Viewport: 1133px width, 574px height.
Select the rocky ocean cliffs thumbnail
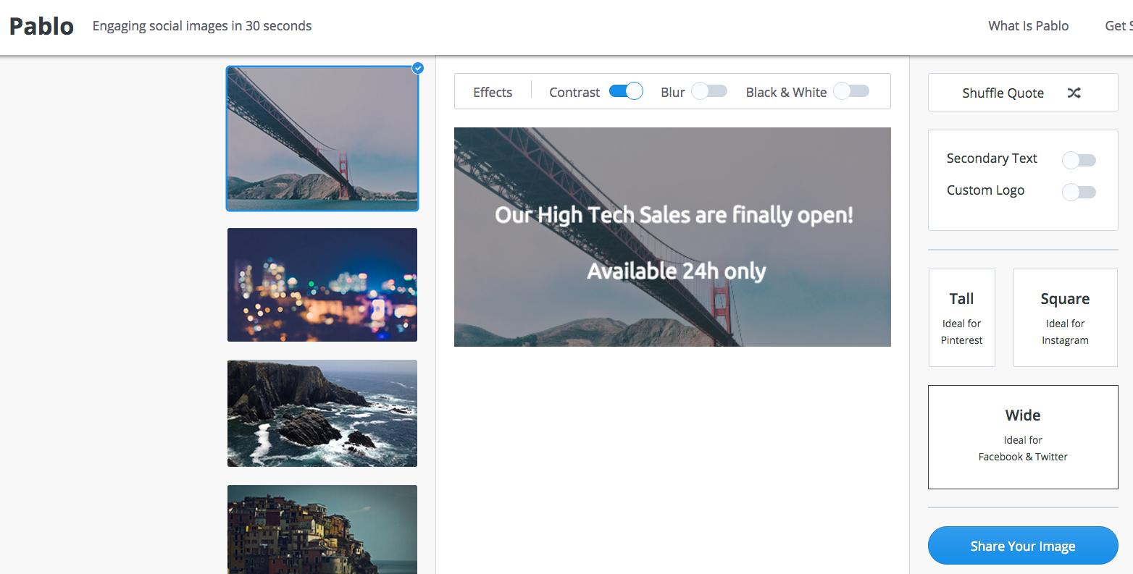[322, 413]
